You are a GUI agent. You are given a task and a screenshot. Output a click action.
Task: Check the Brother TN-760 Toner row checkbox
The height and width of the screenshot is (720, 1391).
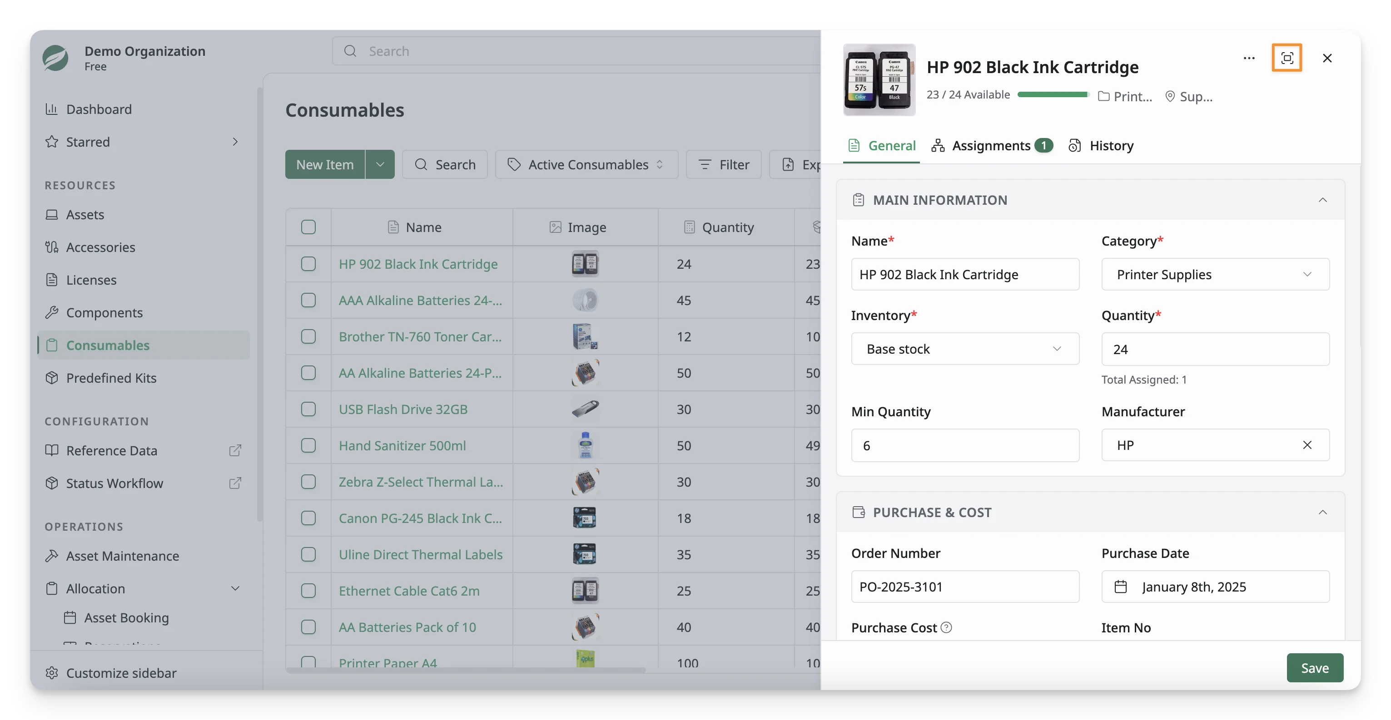[x=308, y=336]
